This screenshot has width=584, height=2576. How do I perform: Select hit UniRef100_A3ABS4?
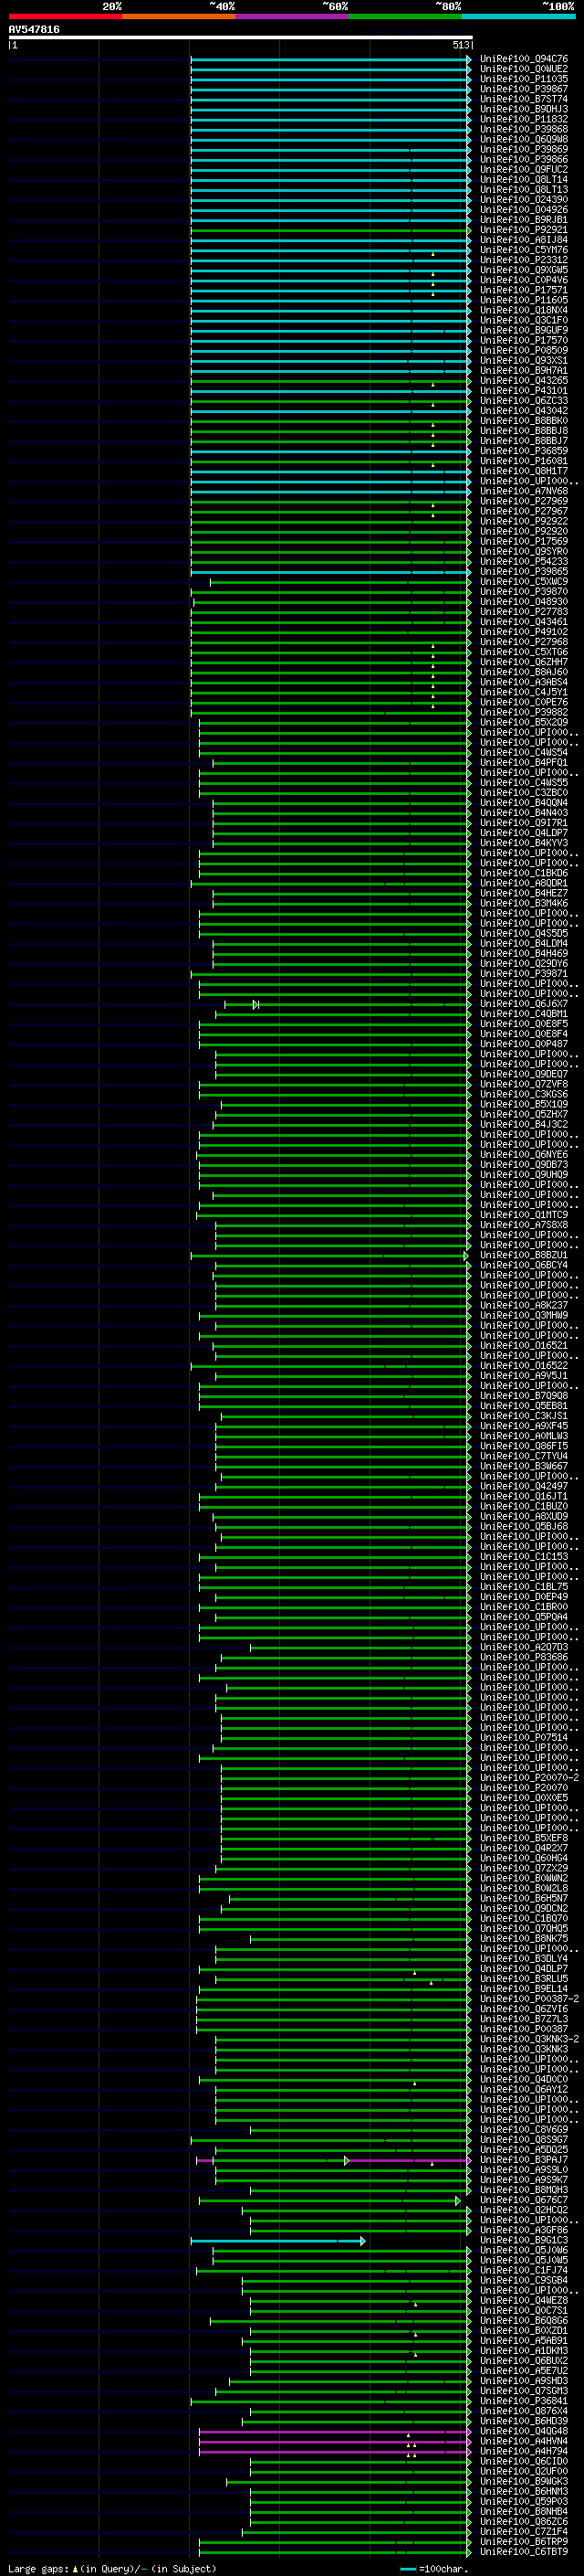tap(523, 682)
